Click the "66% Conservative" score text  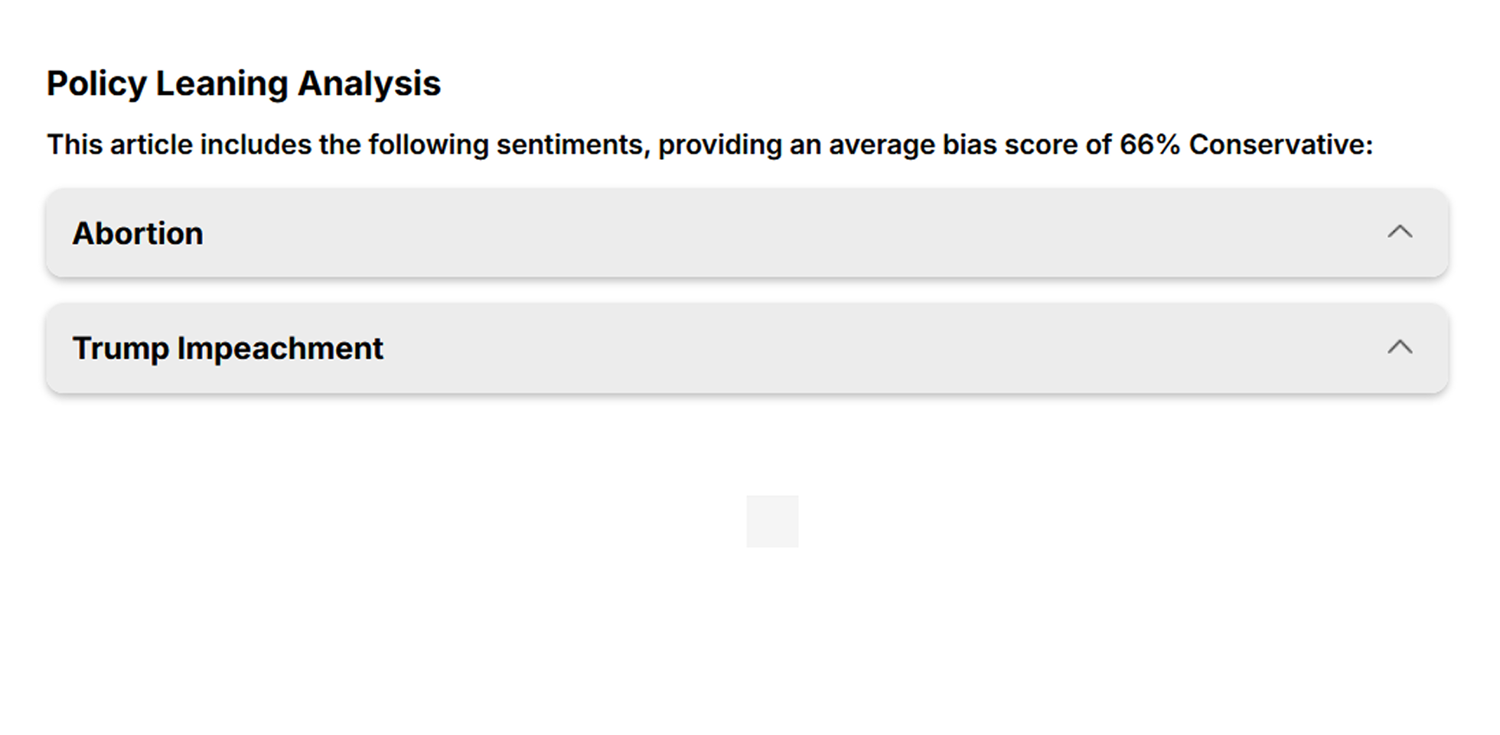coord(1245,145)
